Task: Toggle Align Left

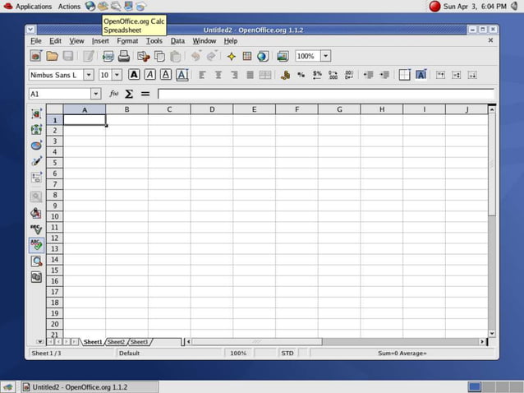Action: [x=202, y=75]
